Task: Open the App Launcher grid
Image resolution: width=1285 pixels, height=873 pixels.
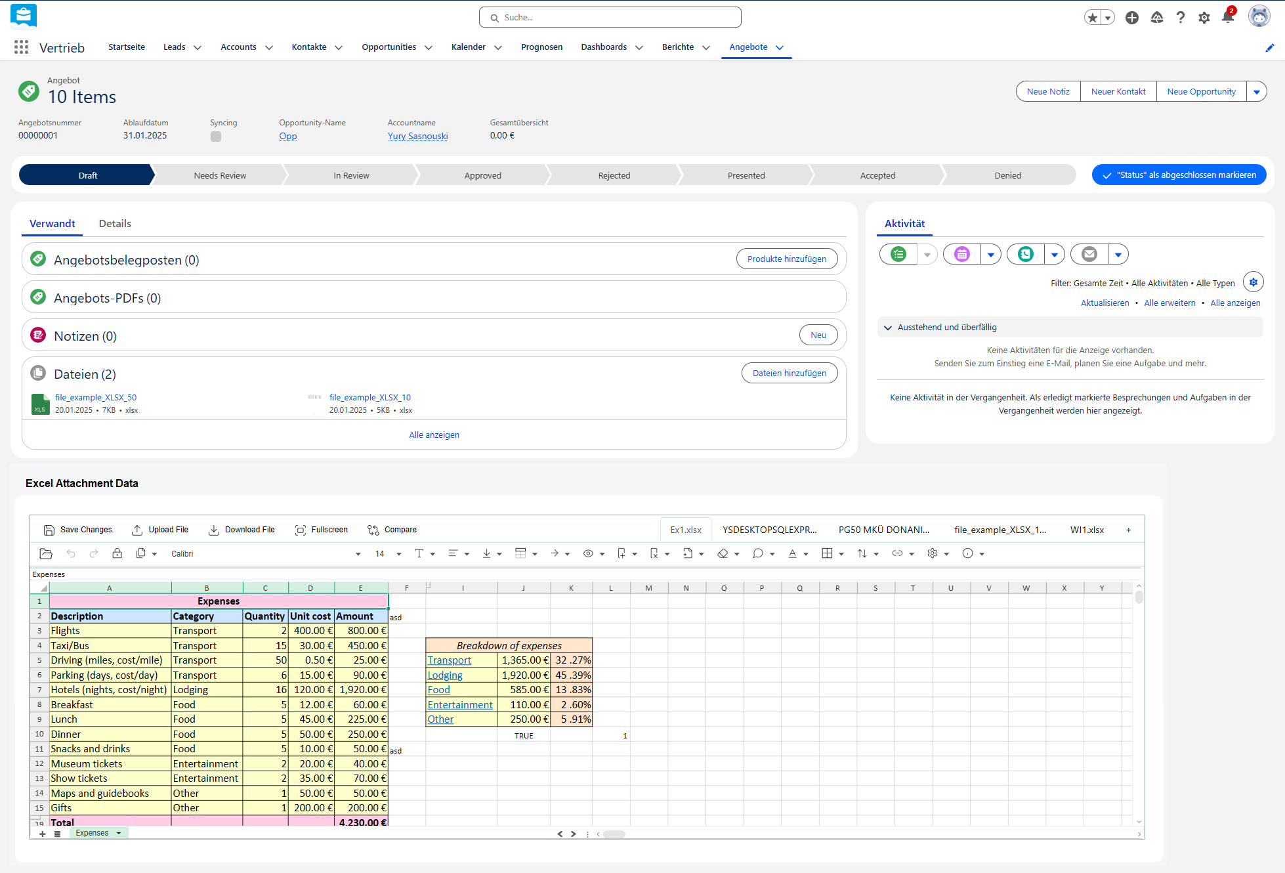Action: (21, 47)
